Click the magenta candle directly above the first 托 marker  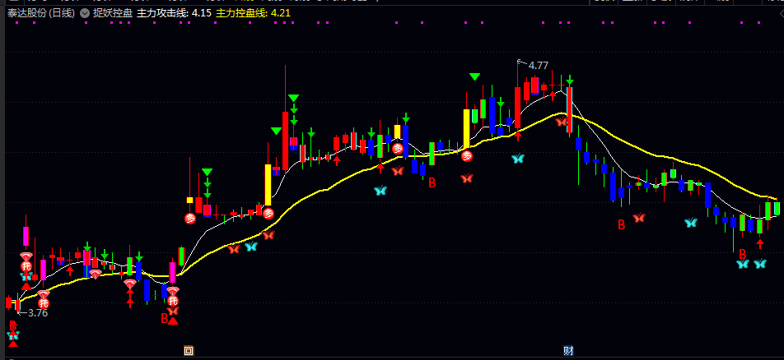point(26,236)
